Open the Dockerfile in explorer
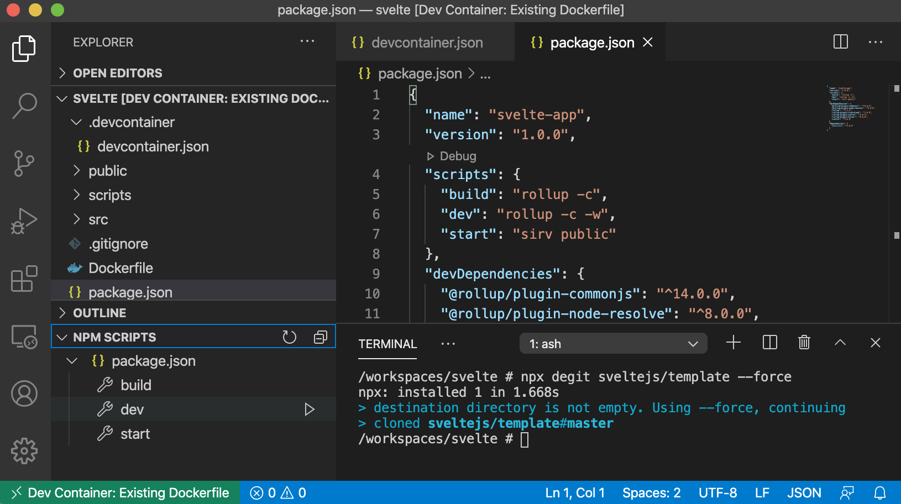 pos(193,268)
